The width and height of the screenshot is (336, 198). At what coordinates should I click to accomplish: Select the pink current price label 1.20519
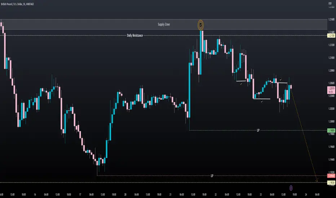(x=331, y=90)
